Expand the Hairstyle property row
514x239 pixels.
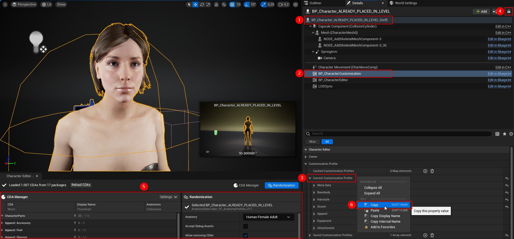pos(314,200)
